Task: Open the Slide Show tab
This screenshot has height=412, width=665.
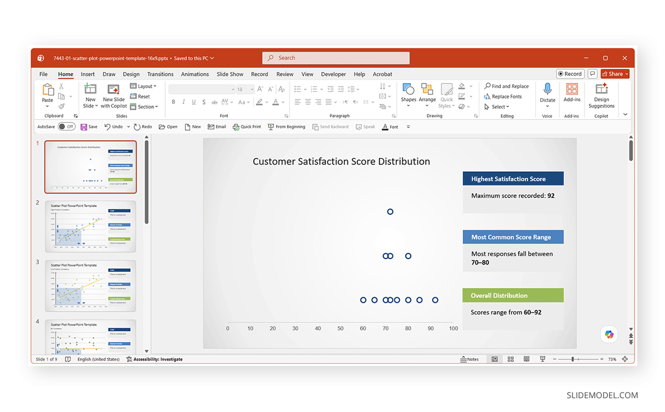Action: pyautogui.click(x=230, y=74)
